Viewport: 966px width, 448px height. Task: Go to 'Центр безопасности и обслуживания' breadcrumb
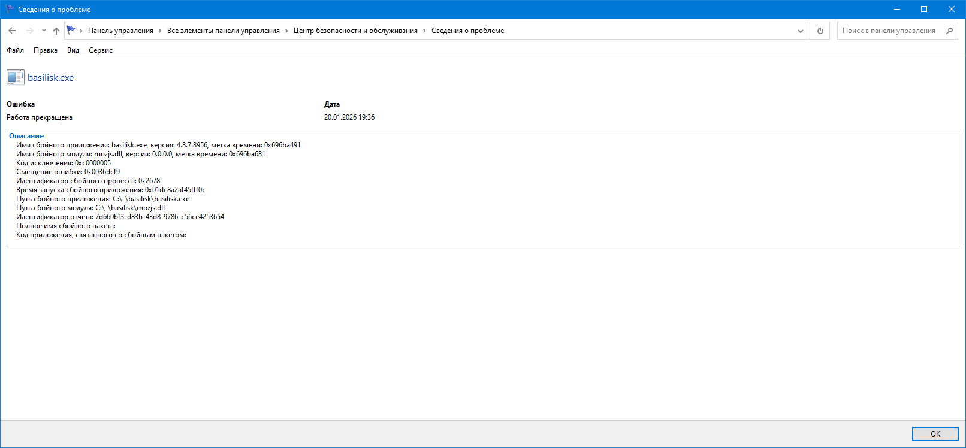tap(355, 31)
